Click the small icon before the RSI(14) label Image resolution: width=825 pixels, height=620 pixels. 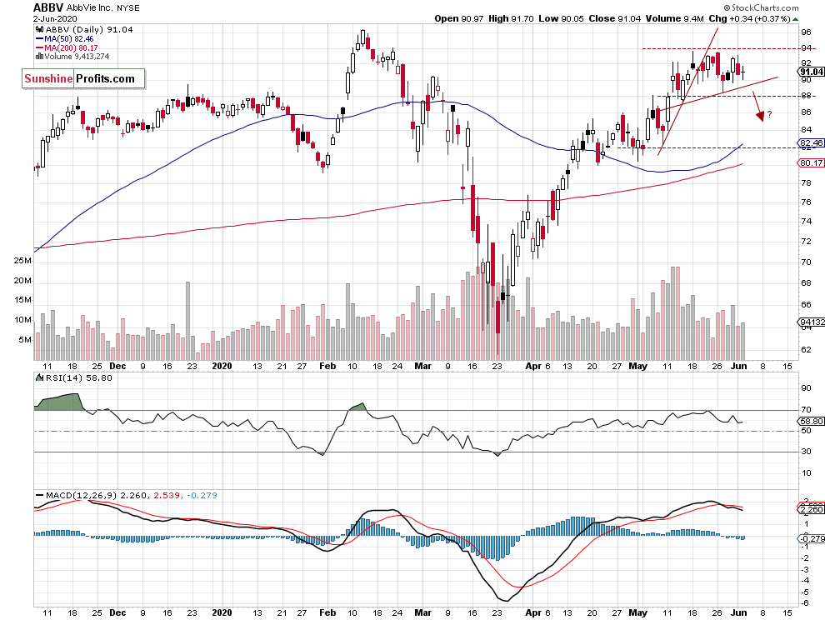(39, 377)
